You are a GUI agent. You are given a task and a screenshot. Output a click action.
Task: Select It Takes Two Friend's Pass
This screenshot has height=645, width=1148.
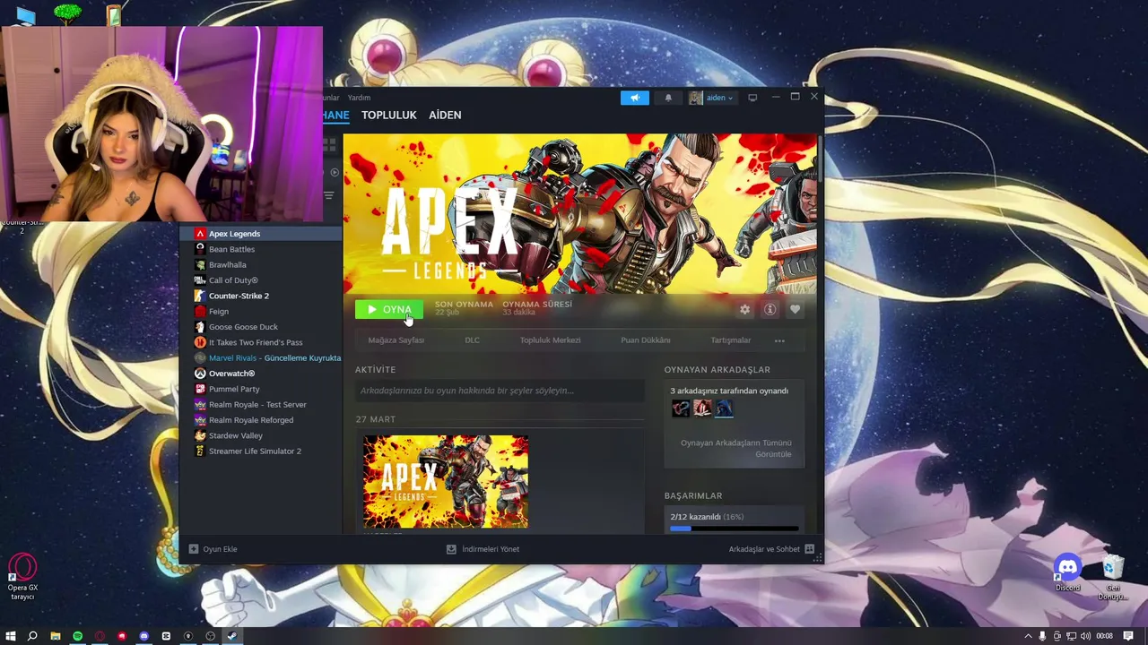[x=261, y=342]
